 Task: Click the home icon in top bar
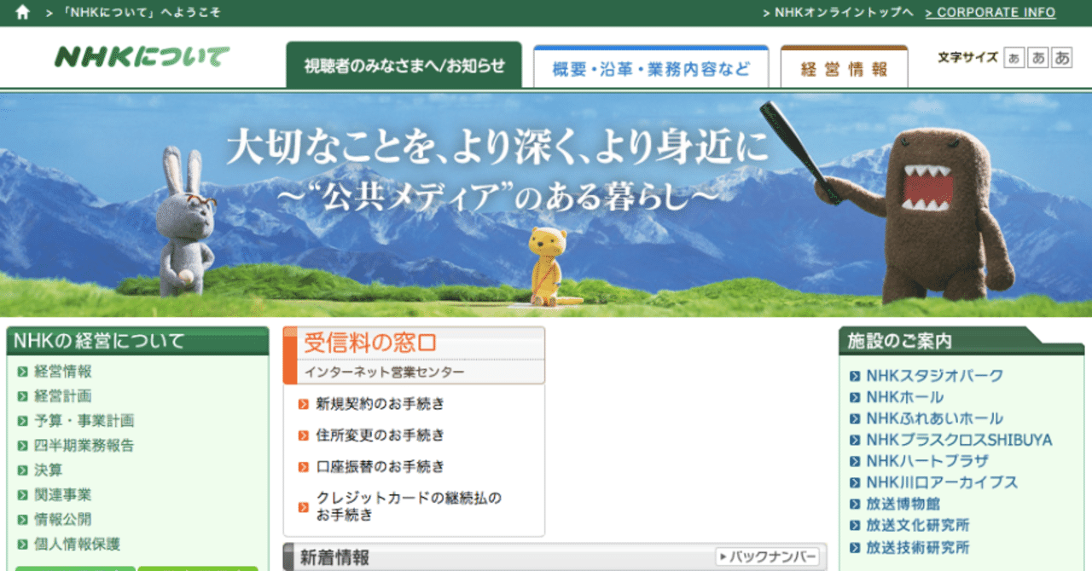click(23, 12)
